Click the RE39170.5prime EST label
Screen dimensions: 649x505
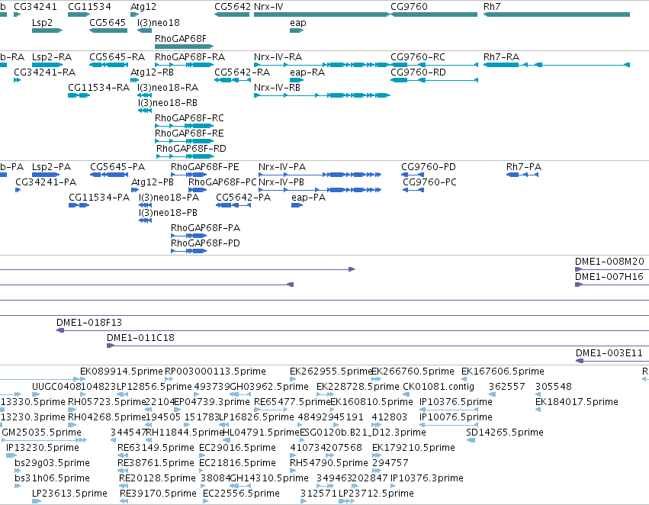(158, 494)
